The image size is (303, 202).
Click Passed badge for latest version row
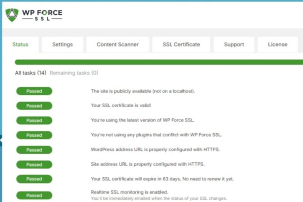[34, 120]
